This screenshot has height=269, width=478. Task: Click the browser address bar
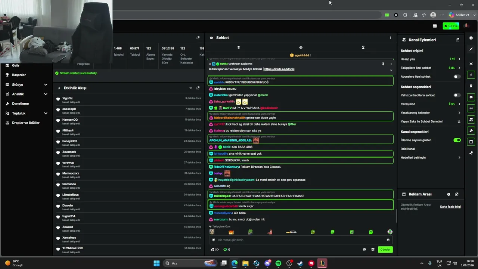(246, 15)
